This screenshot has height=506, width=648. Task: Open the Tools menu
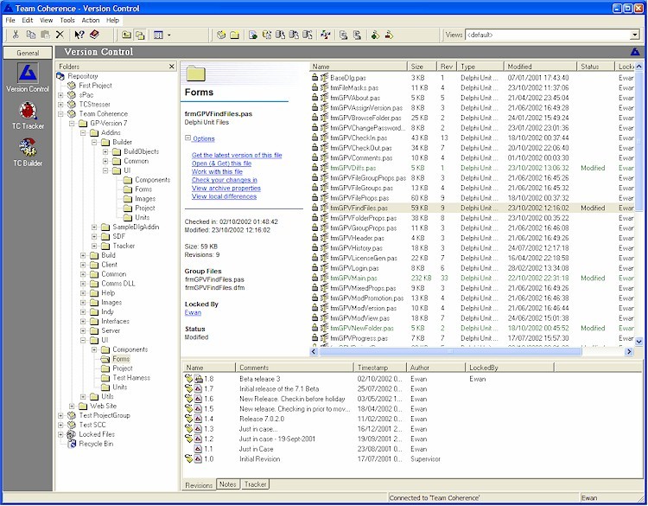[67, 20]
